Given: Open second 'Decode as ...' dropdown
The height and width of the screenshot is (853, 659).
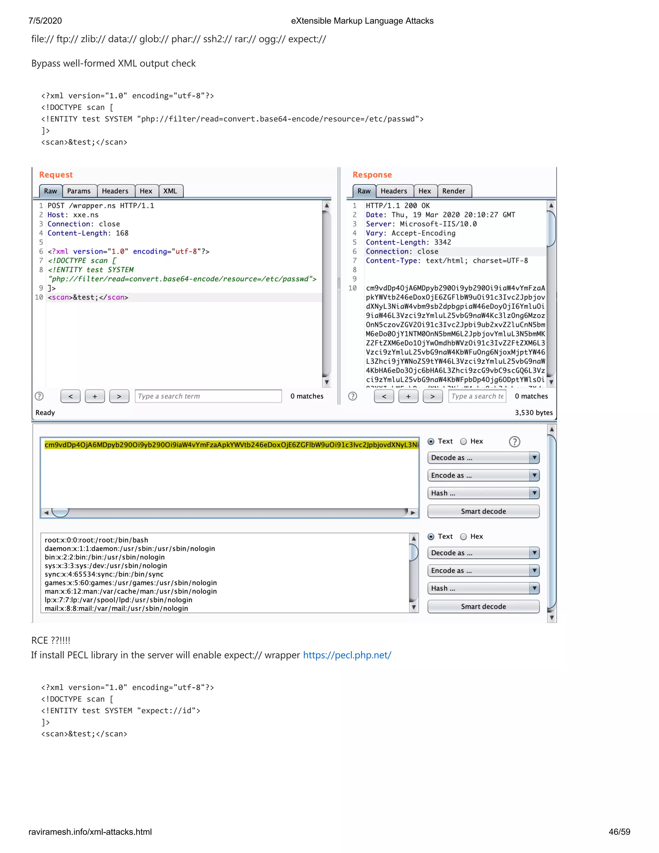Looking at the screenshot, I should tap(483, 553).
